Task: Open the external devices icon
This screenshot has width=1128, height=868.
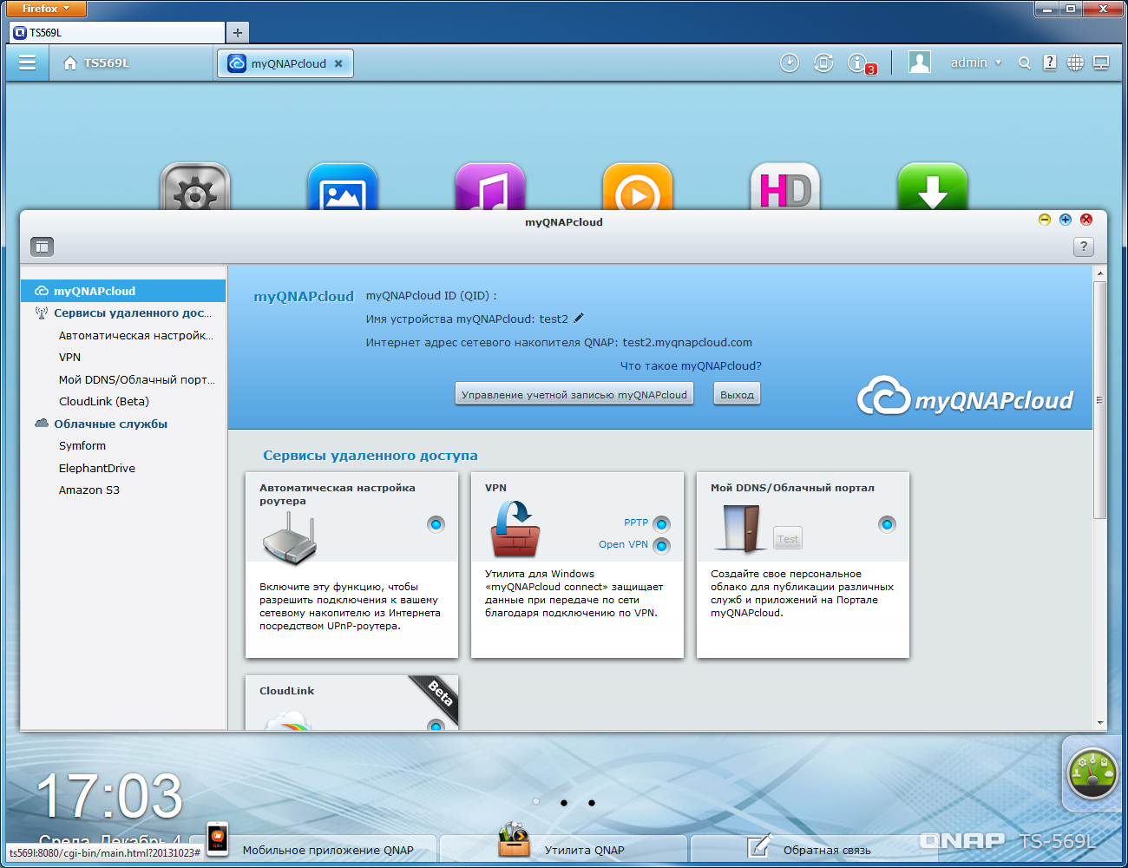Action: tap(823, 62)
